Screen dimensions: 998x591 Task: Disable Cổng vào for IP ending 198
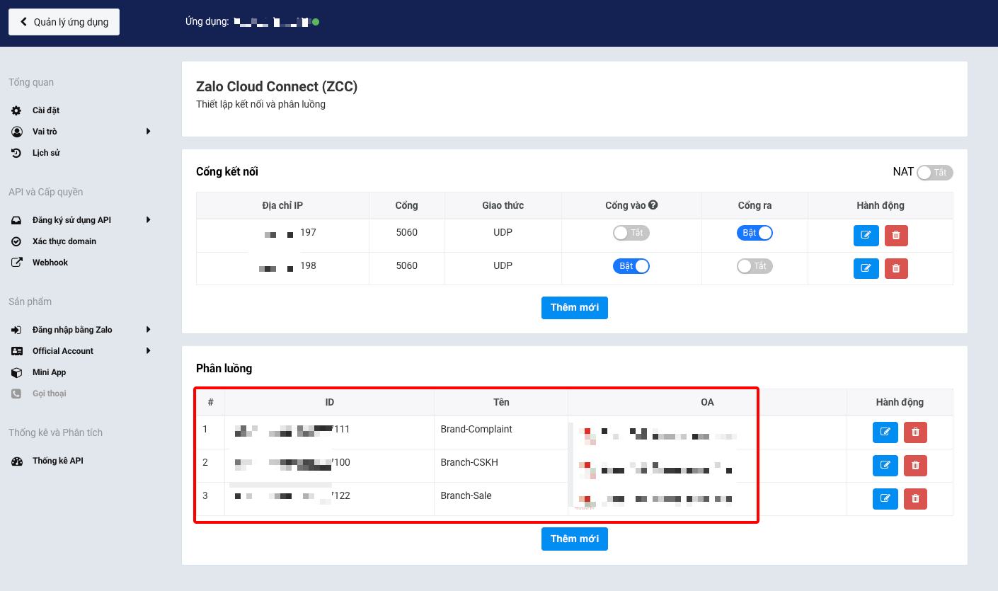click(x=631, y=266)
